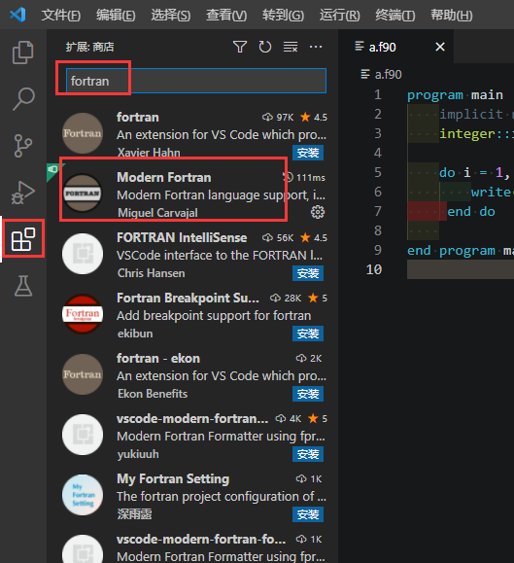Select the My Fortran Setting extension title
The width and height of the screenshot is (514, 563).
pyautogui.click(x=173, y=479)
